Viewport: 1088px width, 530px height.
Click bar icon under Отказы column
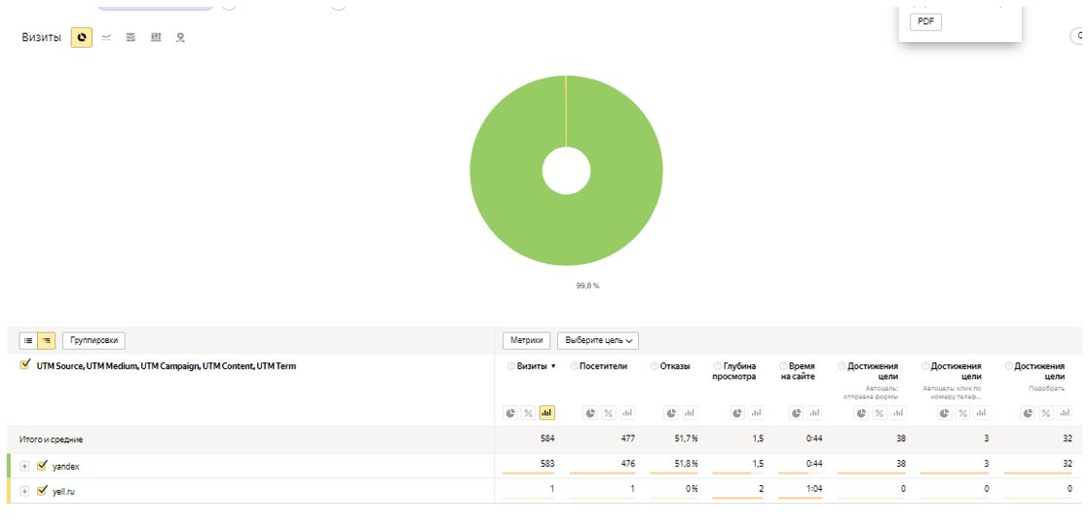tap(690, 413)
